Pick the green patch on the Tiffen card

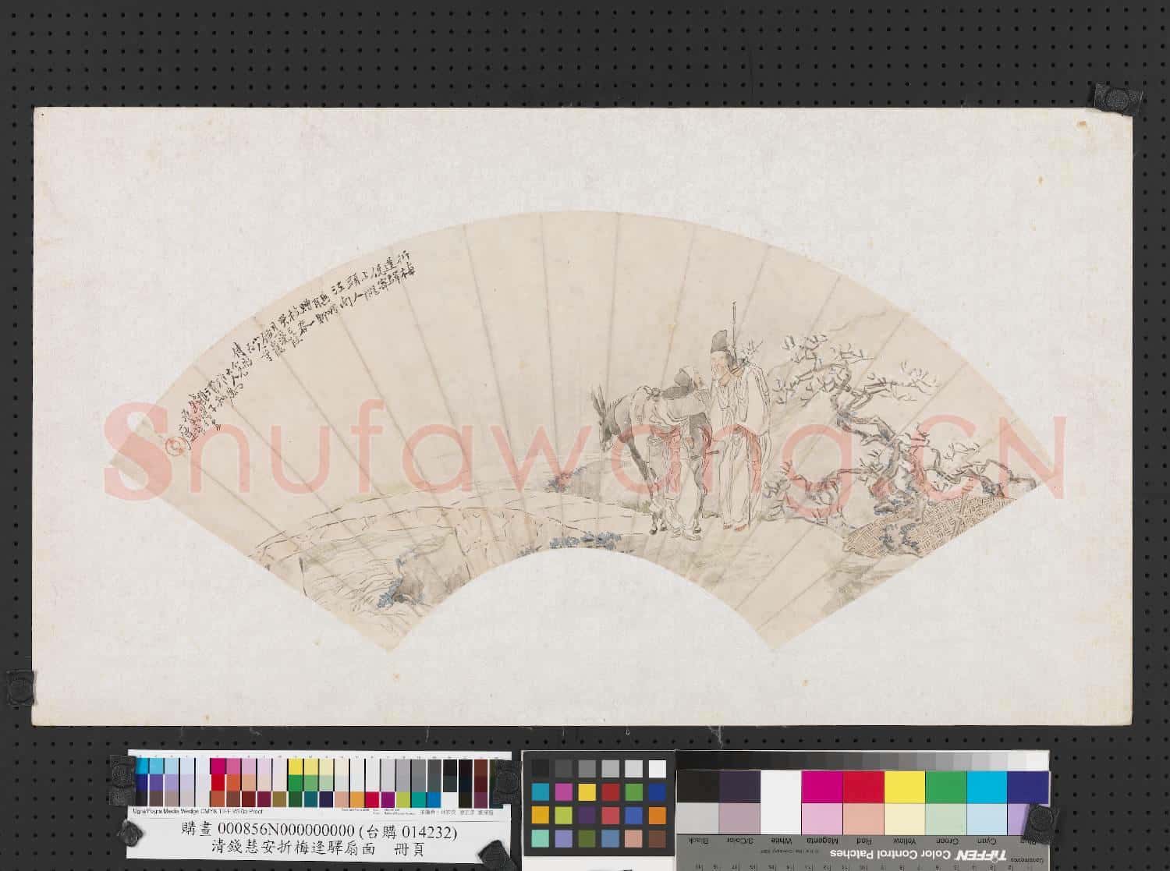[x=945, y=786]
